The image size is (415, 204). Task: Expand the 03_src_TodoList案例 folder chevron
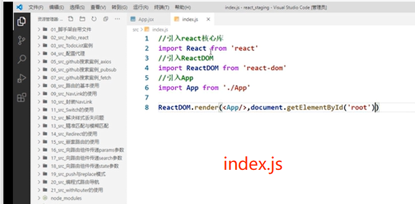pos(39,45)
